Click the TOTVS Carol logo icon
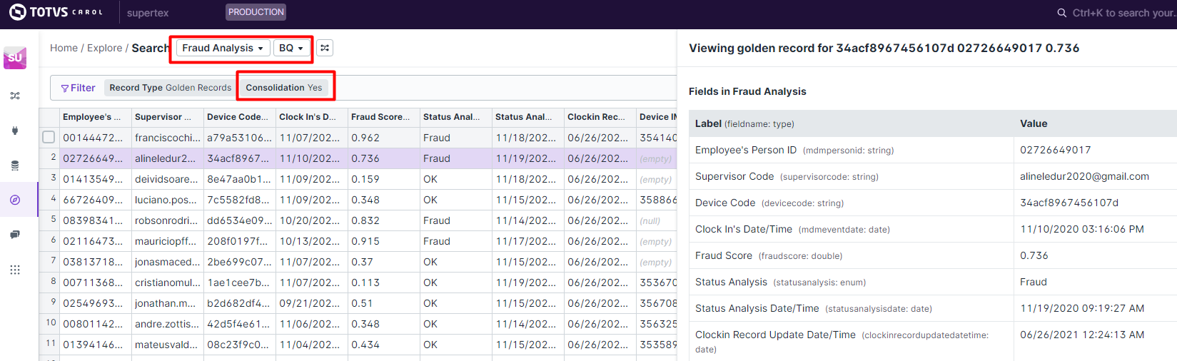 coord(17,12)
